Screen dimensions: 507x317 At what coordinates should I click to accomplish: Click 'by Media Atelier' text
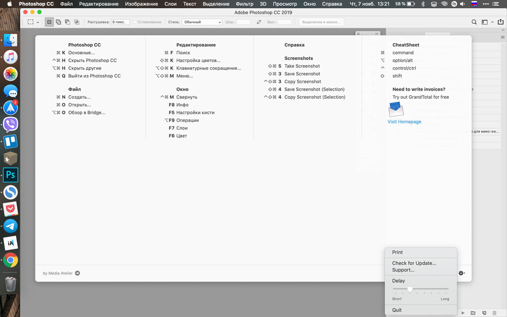click(x=57, y=273)
